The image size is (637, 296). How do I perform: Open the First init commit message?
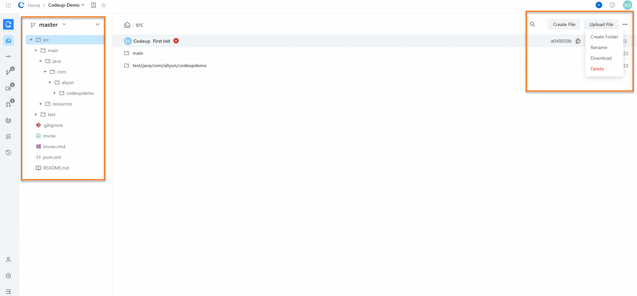pyautogui.click(x=161, y=41)
